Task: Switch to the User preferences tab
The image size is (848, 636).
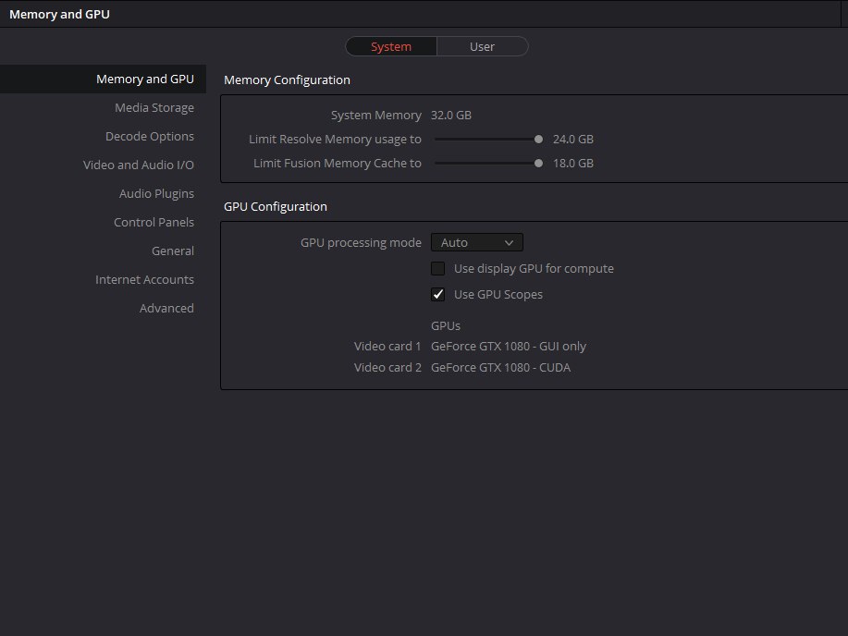Action: point(482,46)
